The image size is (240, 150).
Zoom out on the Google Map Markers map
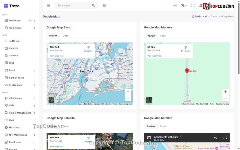[225, 98]
